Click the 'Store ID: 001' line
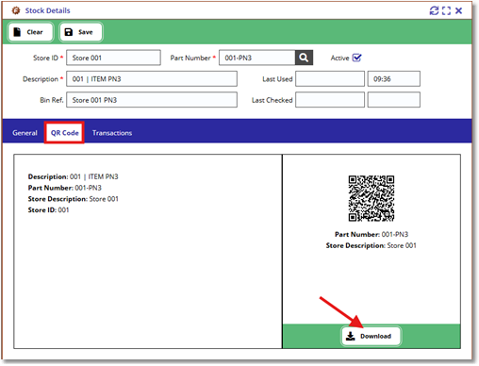The height and width of the screenshot is (366, 479). pyautogui.click(x=48, y=209)
